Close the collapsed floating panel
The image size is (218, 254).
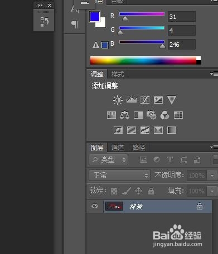click(50, 6)
